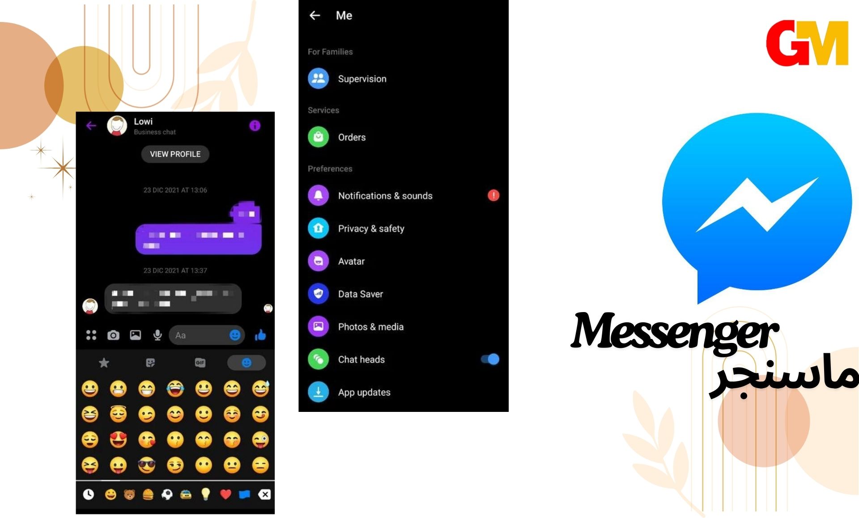This screenshot has height=518, width=859.
Task: Expand the Preferences section header
Action: click(x=329, y=169)
